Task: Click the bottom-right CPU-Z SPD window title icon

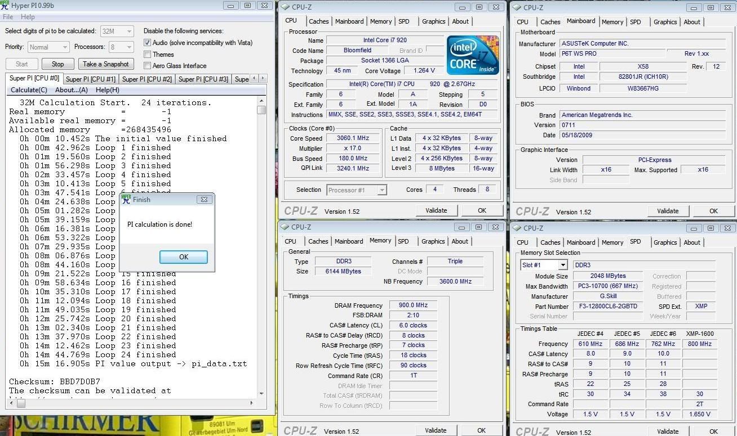Action: 516,228
